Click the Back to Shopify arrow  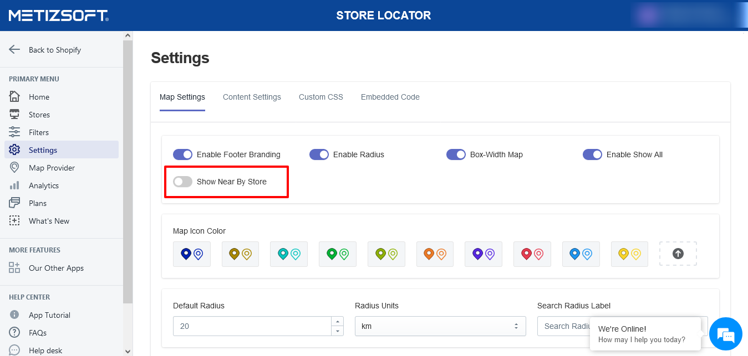14,50
